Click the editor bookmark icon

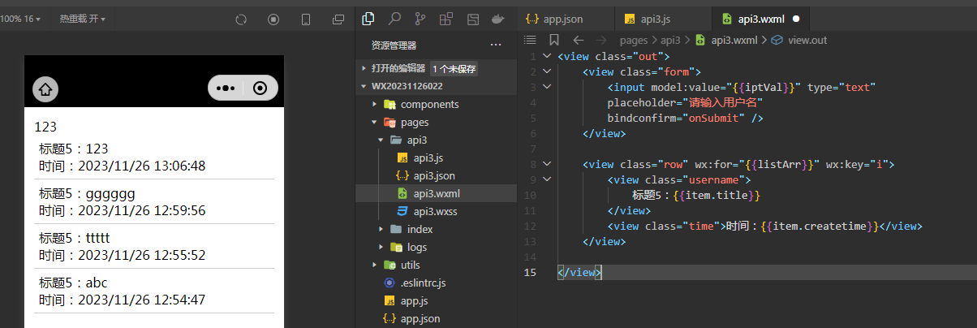554,39
